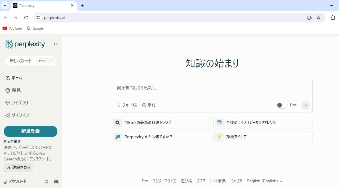
Task: Go back with browser back arrow
Action: coord(6,18)
